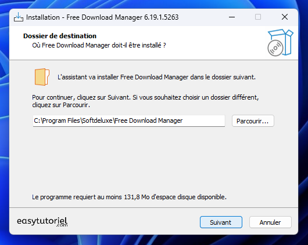Click the 'Dossier de destination' heading

[x=60, y=36]
